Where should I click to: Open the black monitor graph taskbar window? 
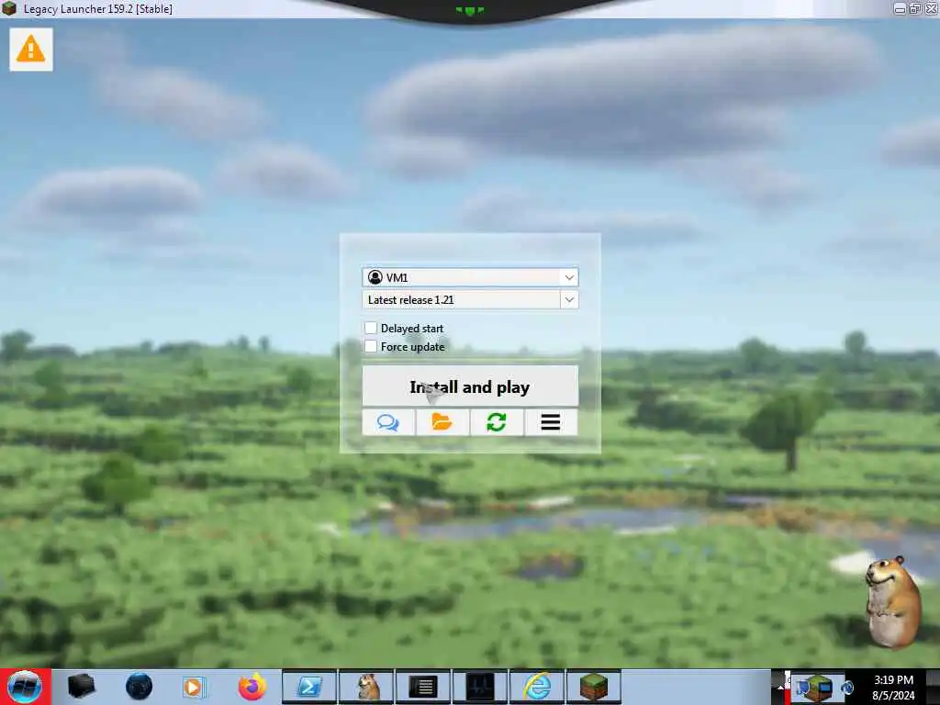pyautogui.click(x=480, y=687)
